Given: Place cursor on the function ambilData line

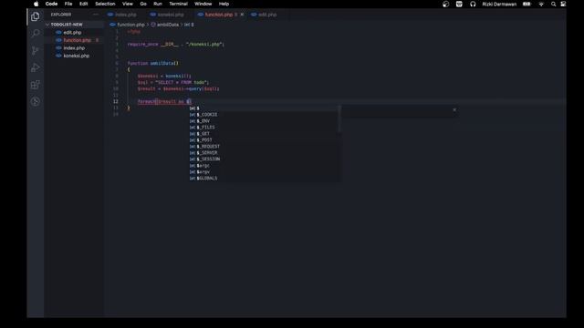Looking at the screenshot, I should (152, 63).
